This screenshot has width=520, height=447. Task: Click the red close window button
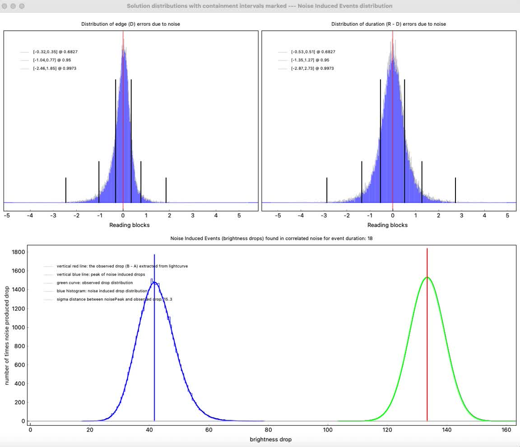pyautogui.click(x=5, y=6)
